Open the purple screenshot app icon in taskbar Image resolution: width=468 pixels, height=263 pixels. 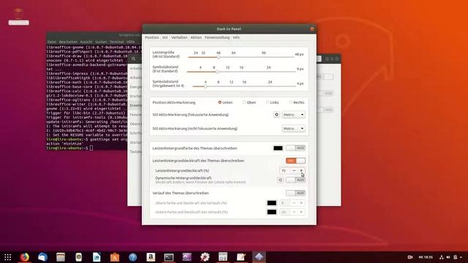(x=187, y=256)
